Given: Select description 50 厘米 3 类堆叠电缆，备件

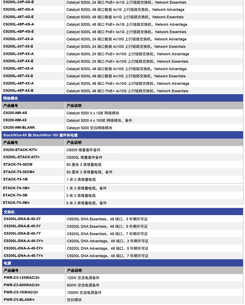Looking at the screenshot, I should tap(89, 172).
